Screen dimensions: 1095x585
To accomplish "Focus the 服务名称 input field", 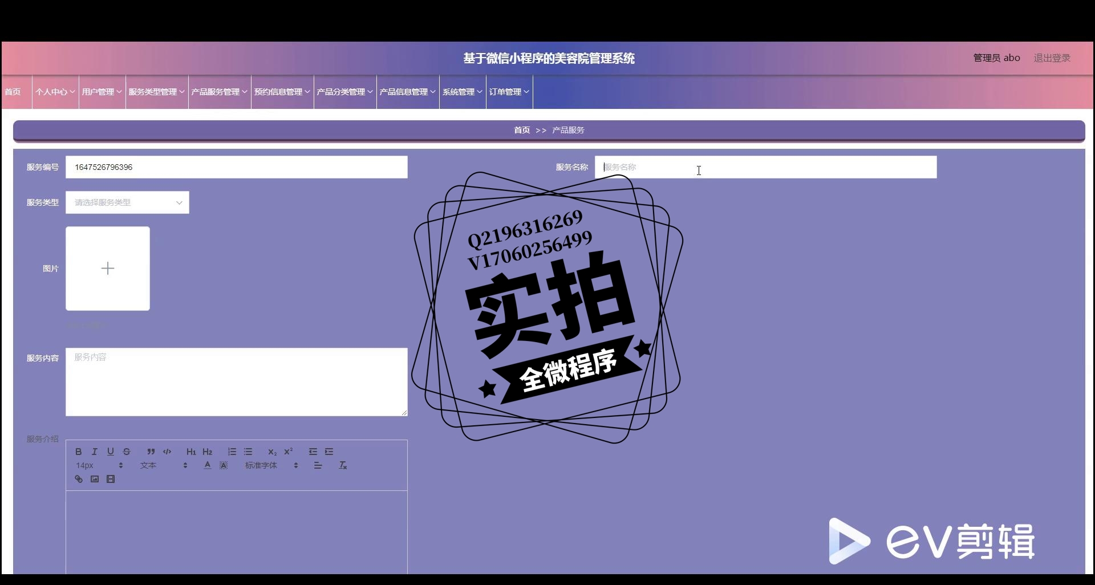I will (x=765, y=167).
